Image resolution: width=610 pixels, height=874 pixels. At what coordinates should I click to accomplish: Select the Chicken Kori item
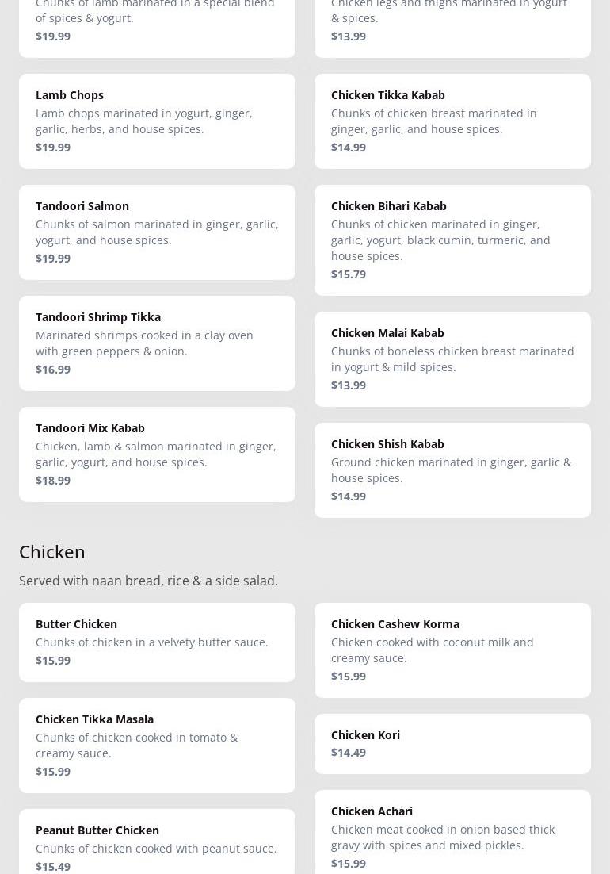click(x=452, y=743)
